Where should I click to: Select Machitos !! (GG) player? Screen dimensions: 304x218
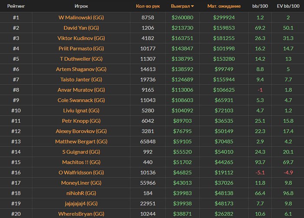coord(81,162)
